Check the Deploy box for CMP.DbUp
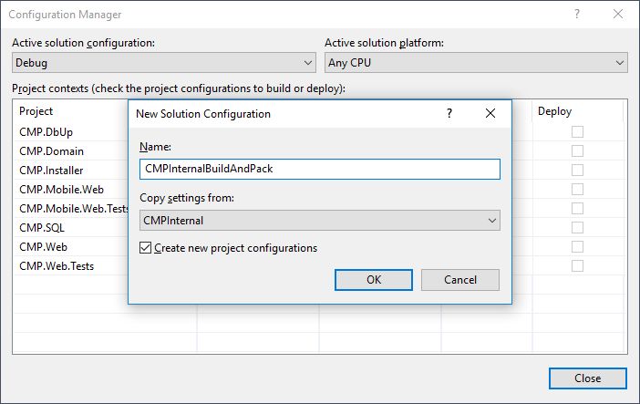 tap(577, 132)
